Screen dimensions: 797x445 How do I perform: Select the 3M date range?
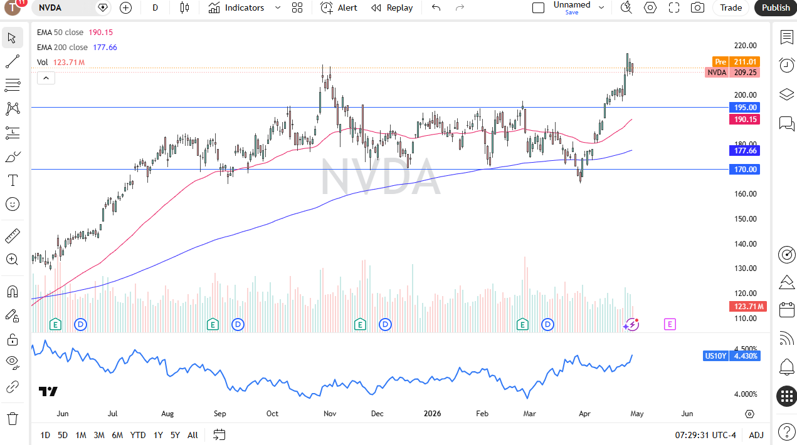(x=99, y=435)
